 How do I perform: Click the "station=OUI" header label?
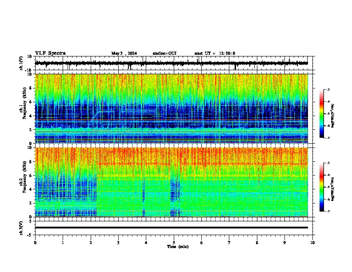[164, 53]
